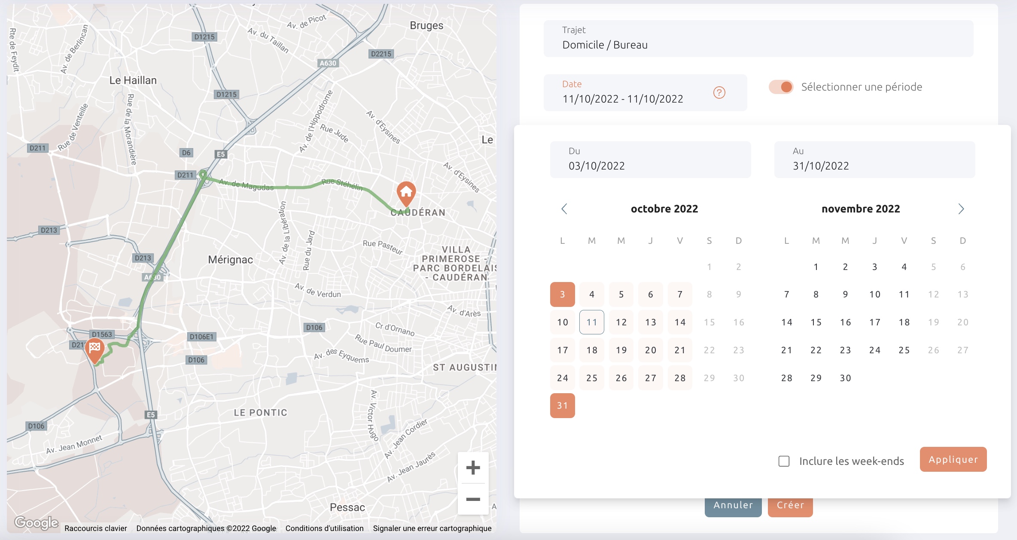Viewport: 1017px width, 540px height.
Task: Click the Google logo on the map
Action: (37, 522)
